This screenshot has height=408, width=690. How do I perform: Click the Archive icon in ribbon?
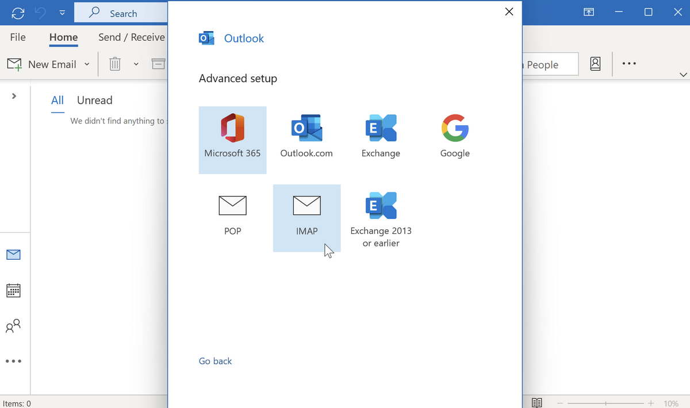point(158,64)
